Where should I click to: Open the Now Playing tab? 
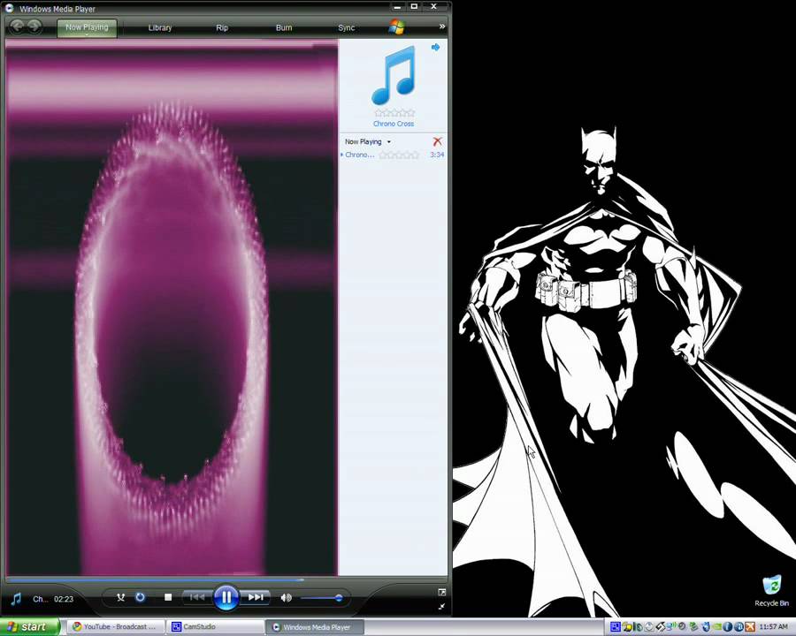pos(87,27)
